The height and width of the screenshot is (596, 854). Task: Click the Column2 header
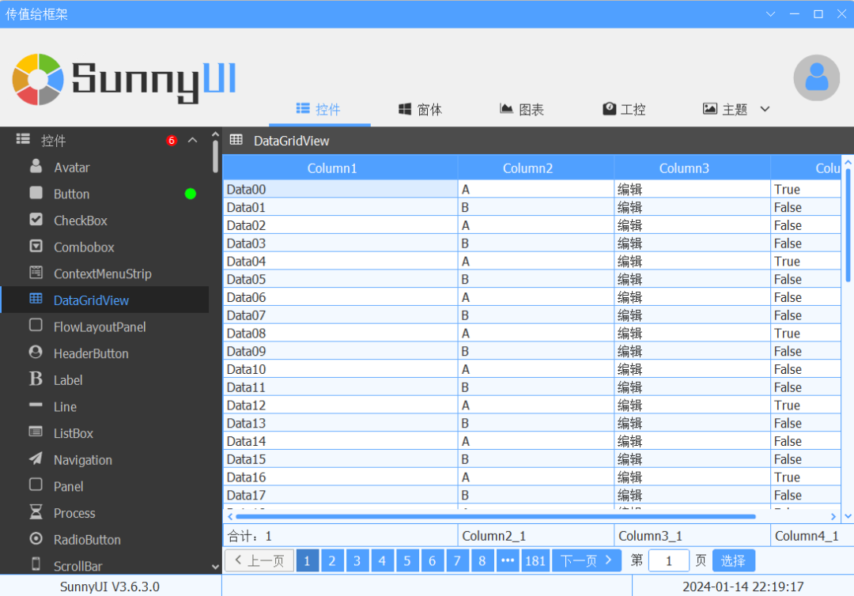click(x=536, y=168)
